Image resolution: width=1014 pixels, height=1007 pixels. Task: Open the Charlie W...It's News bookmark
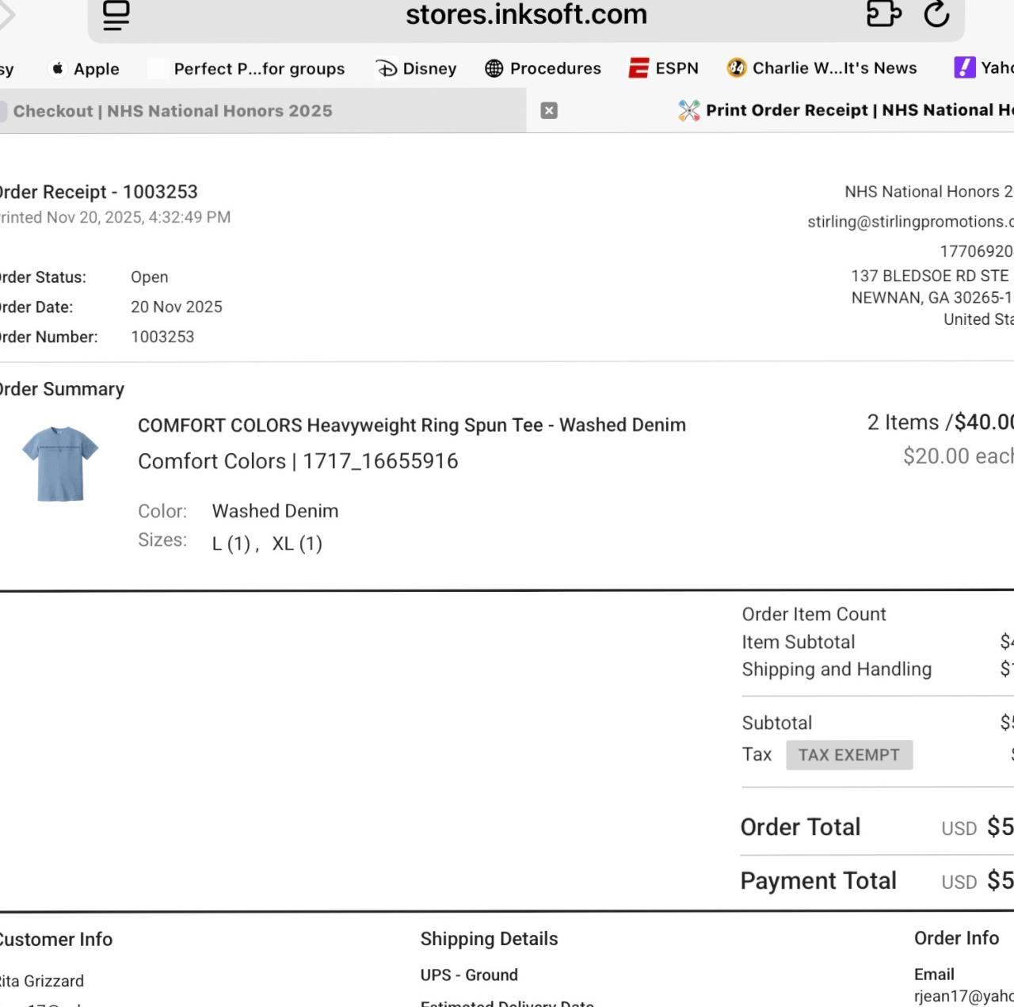tap(821, 69)
